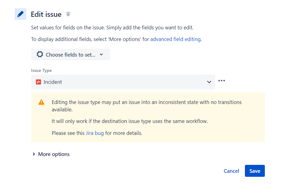282x193 pixels.
Task: Click the same workflow warning sentence
Action: pyautogui.click(x=130, y=121)
